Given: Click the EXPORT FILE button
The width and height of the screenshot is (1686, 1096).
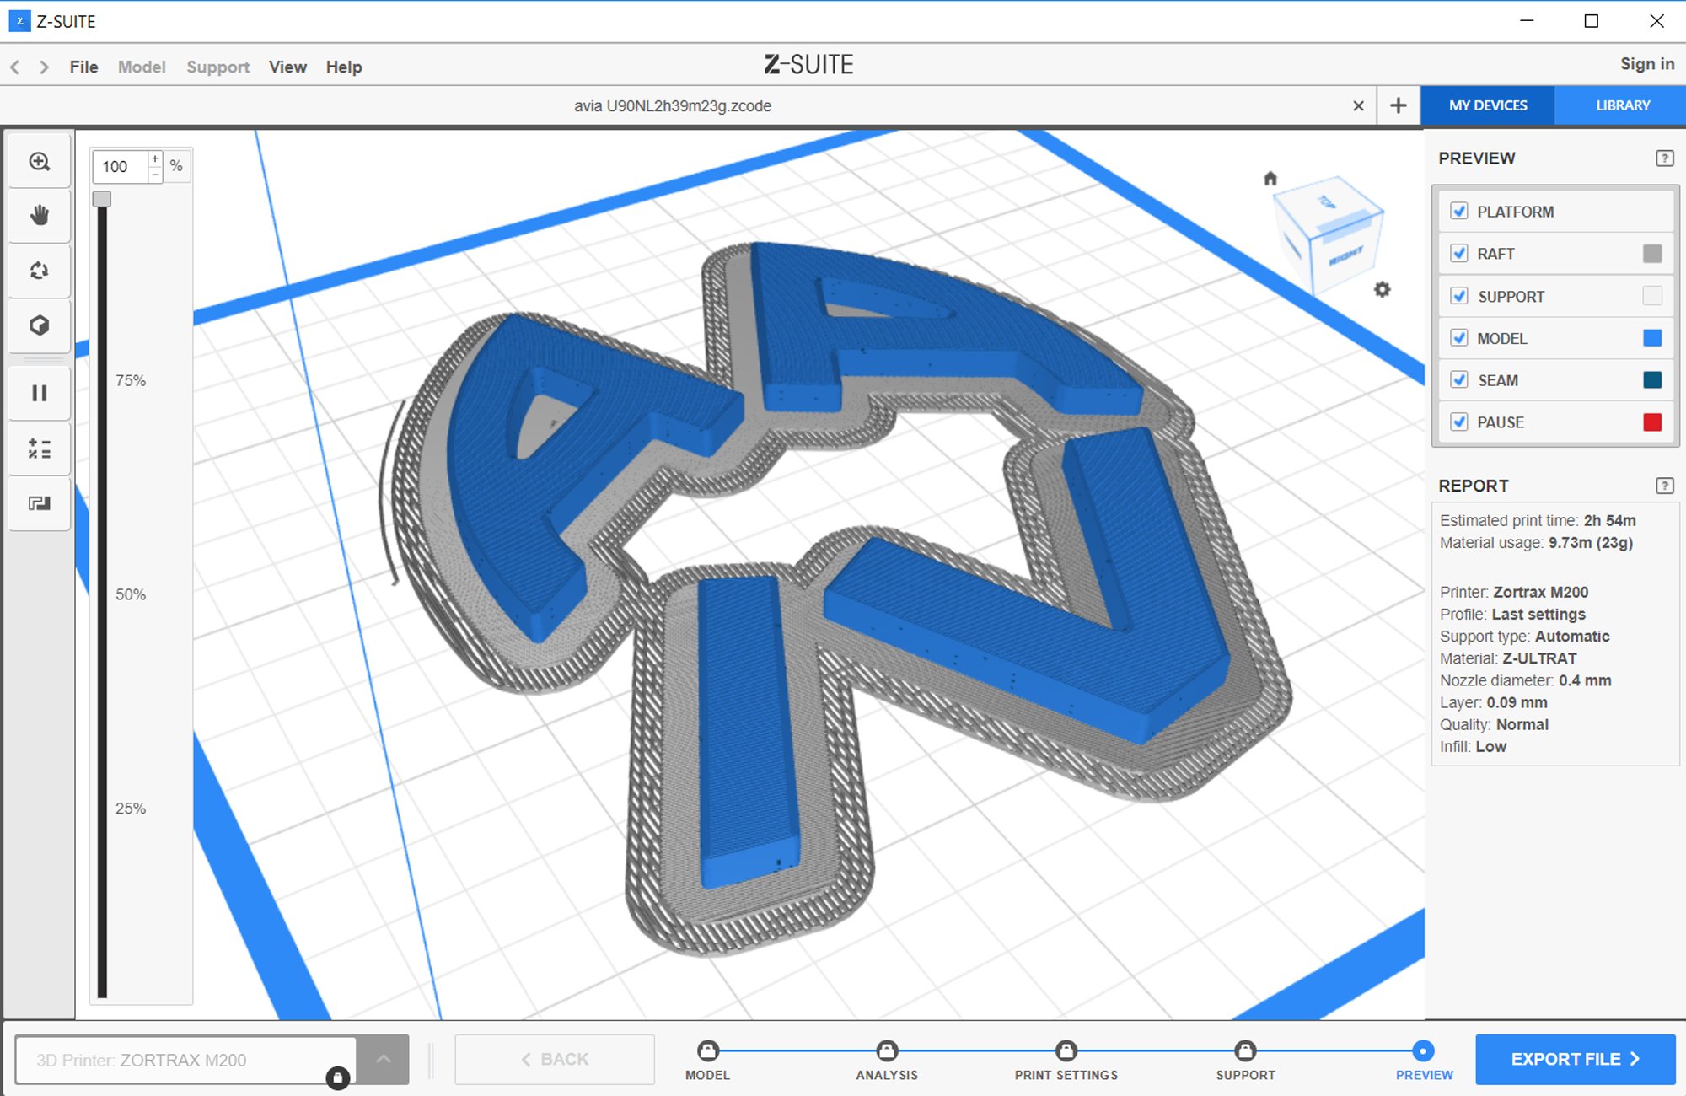Looking at the screenshot, I should click(x=1575, y=1059).
